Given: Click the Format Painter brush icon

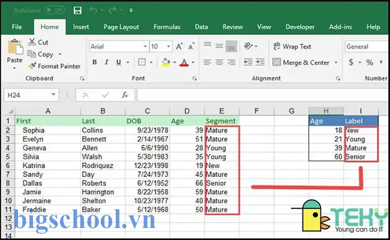Looking at the screenshot, I should [x=32, y=66].
